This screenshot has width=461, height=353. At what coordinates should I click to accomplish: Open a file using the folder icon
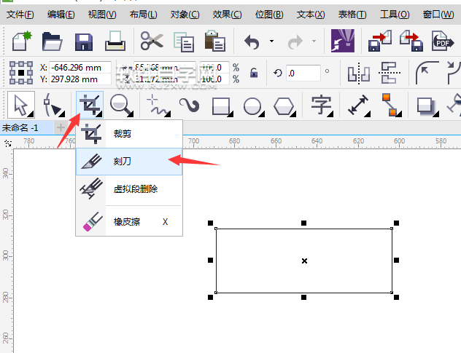coord(52,41)
